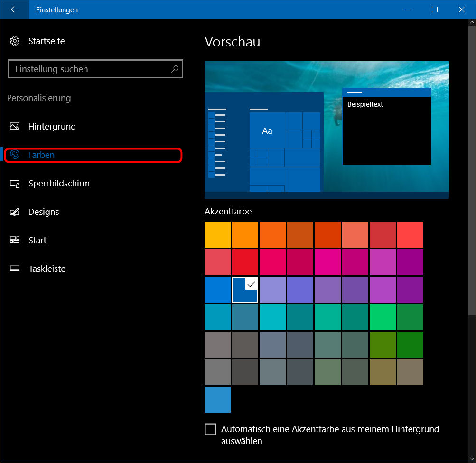Open Startseite via the gear icon
476x463 pixels.
pyautogui.click(x=15, y=41)
